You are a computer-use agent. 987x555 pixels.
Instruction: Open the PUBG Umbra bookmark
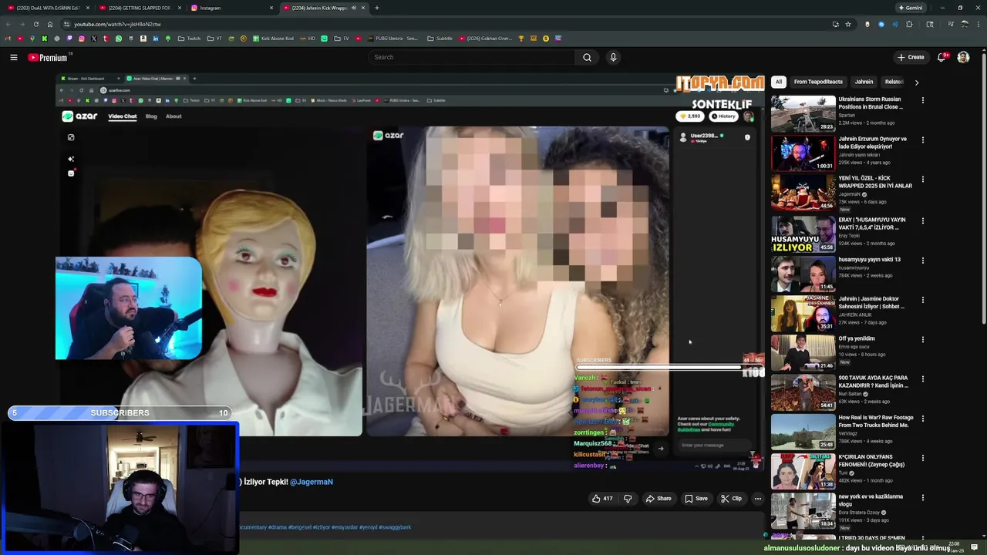tap(392, 38)
